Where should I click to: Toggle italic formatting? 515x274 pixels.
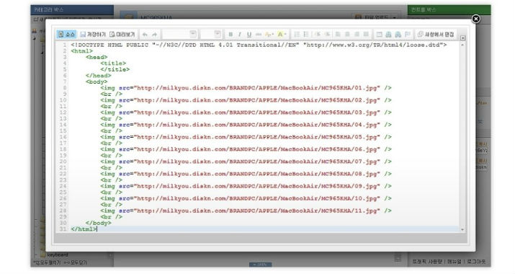coord(240,34)
